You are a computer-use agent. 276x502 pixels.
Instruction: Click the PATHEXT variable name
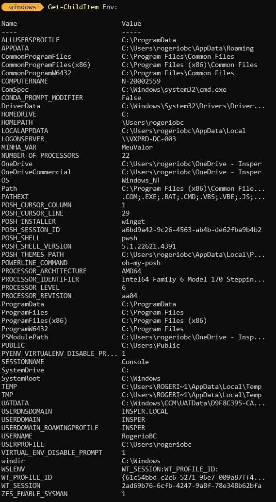pyautogui.click(x=15, y=197)
